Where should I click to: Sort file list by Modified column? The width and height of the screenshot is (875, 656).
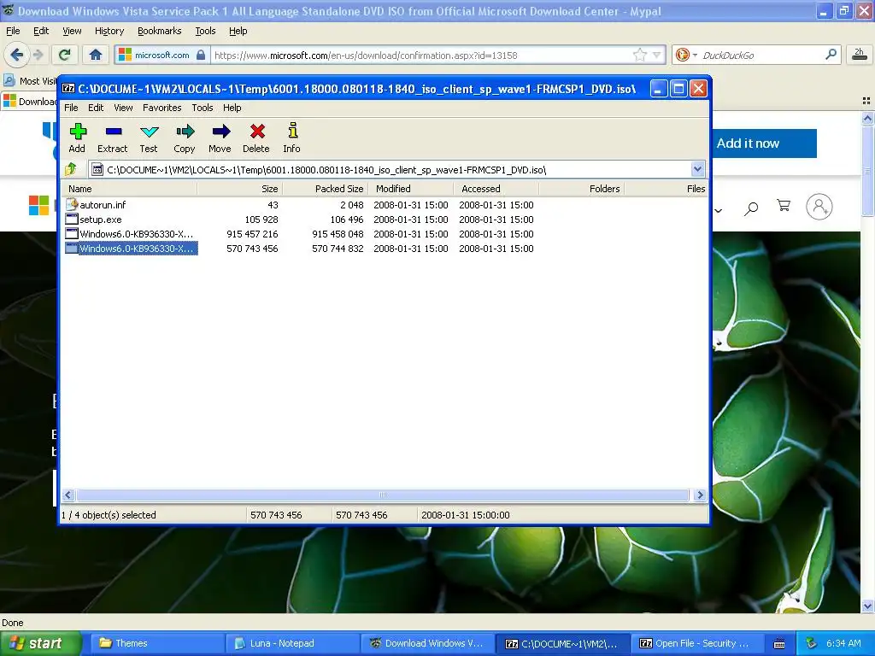coord(411,189)
